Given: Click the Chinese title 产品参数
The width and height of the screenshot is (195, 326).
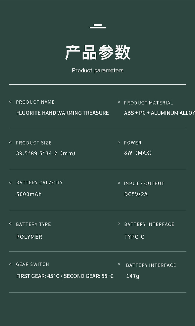Looking at the screenshot, I should 98,52.
